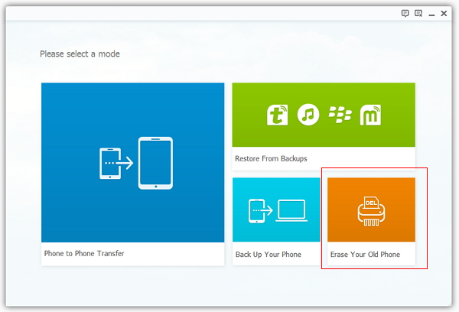Select the Erase Your Old Phone mode
The width and height of the screenshot is (459, 312).
click(x=371, y=222)
